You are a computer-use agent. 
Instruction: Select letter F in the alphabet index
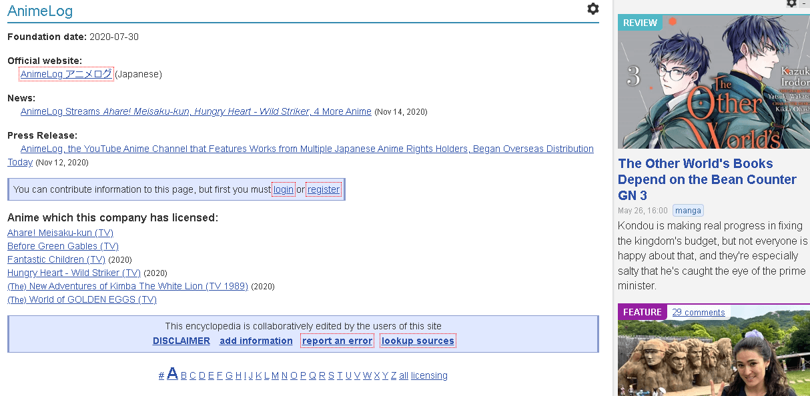(220, 375)
